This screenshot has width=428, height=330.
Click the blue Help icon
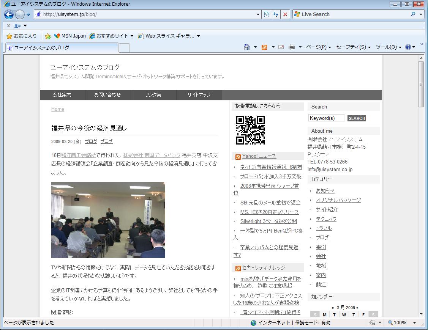[x=408, y=47]
